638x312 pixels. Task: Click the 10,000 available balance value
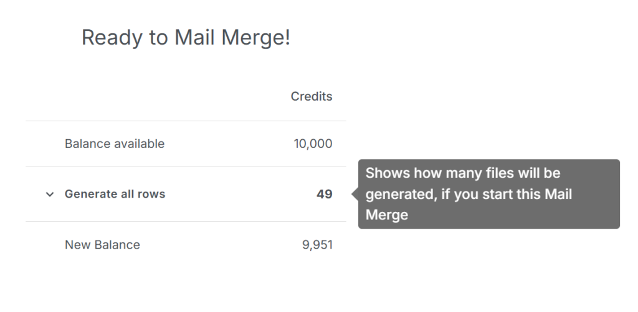click(313, 144)
